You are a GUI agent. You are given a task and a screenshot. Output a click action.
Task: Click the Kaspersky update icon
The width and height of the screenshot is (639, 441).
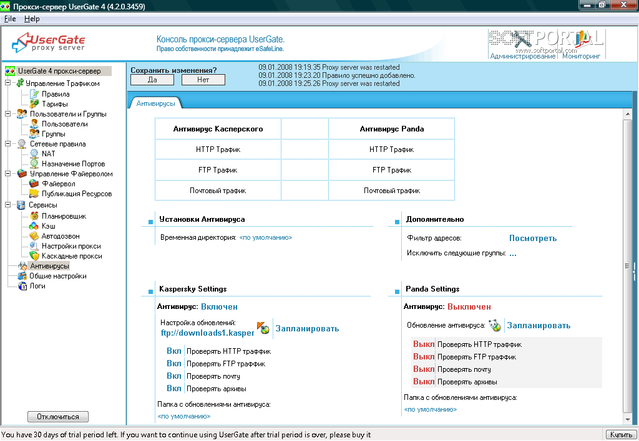pyautogui.click(x=263, y=328)
